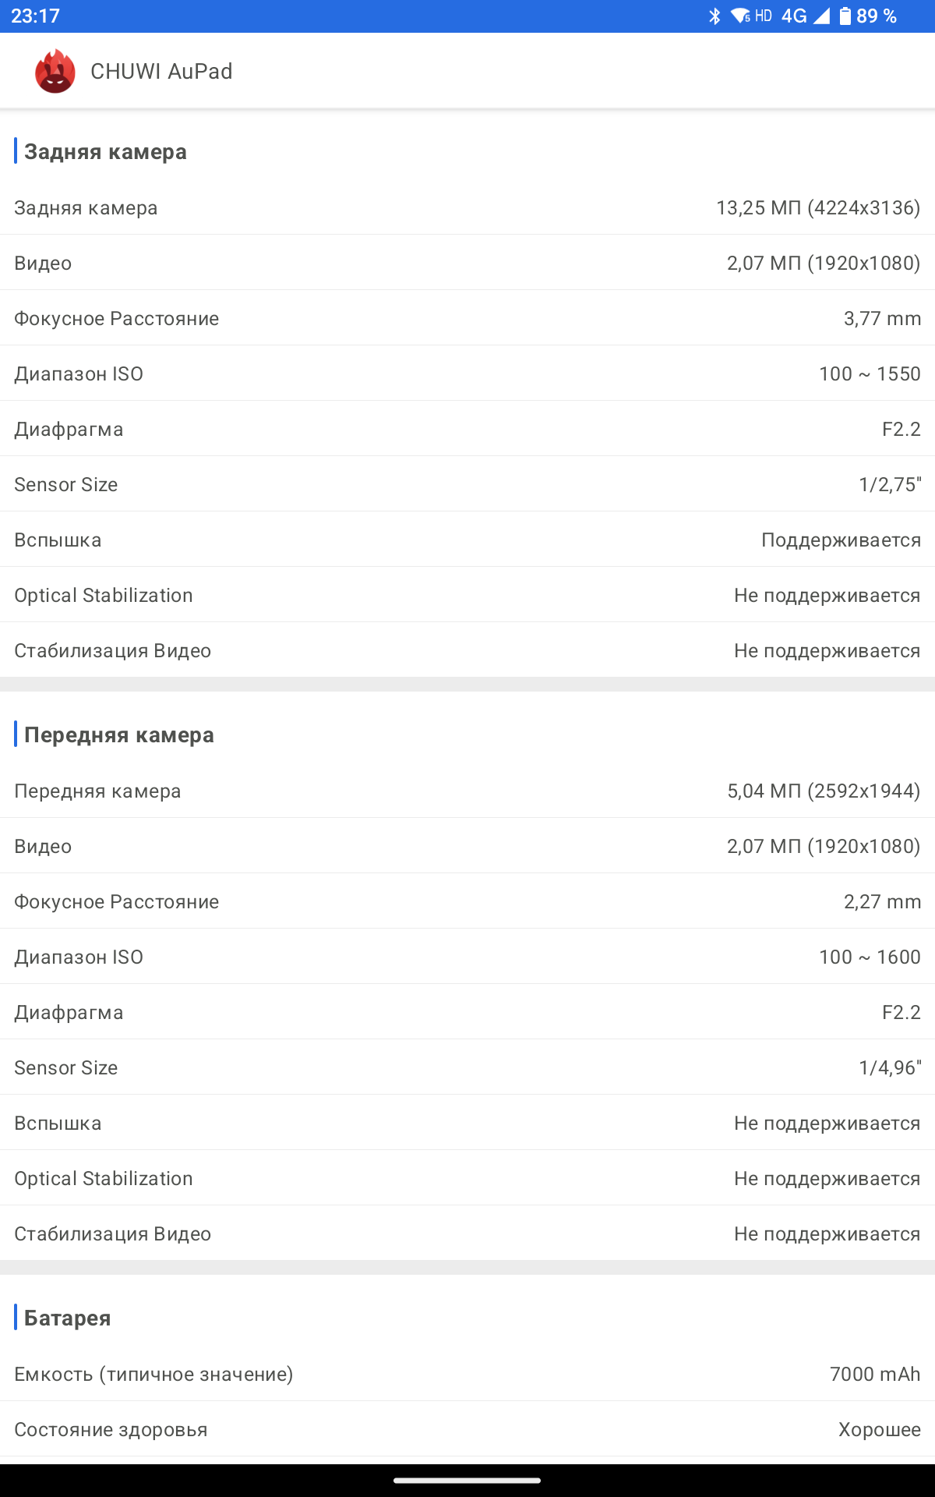The height and width of the screenshot is (1497, 935).
Task: Tap the rear Sensor Size 1/2,75" row
Action: [x=467, y=484]
